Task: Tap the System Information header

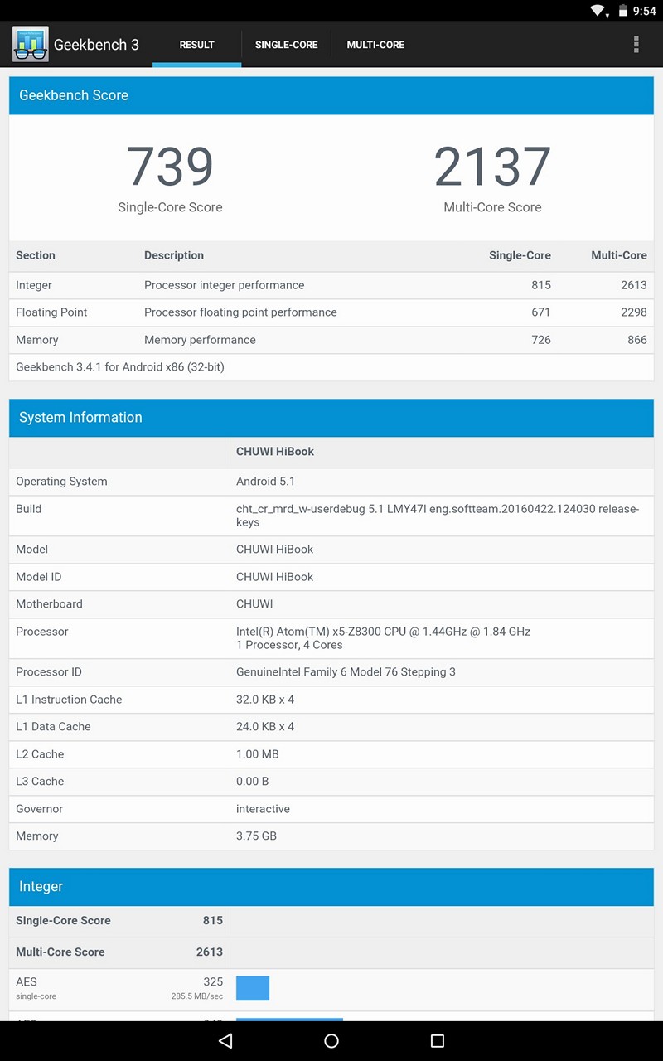Action: [331, 418]
